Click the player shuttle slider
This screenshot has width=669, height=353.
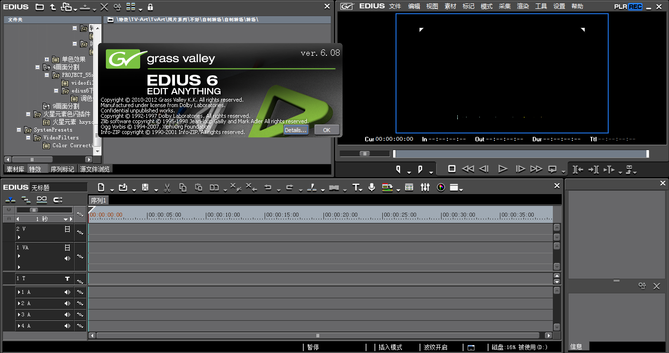[365, 154]
